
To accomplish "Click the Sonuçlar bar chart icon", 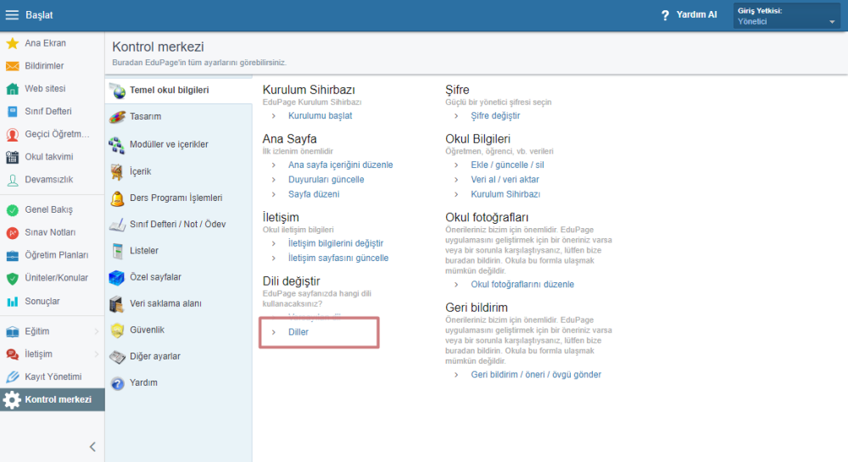I will tap(12, 301).
